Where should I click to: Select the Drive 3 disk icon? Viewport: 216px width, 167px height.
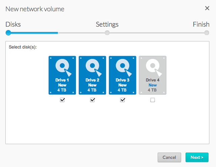123,75
